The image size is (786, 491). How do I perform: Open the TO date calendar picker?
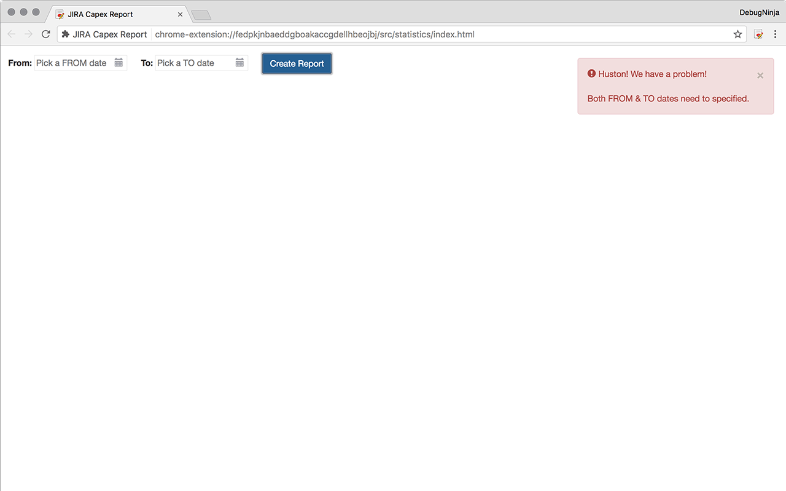pyautogui.click(x=239, y=63)
